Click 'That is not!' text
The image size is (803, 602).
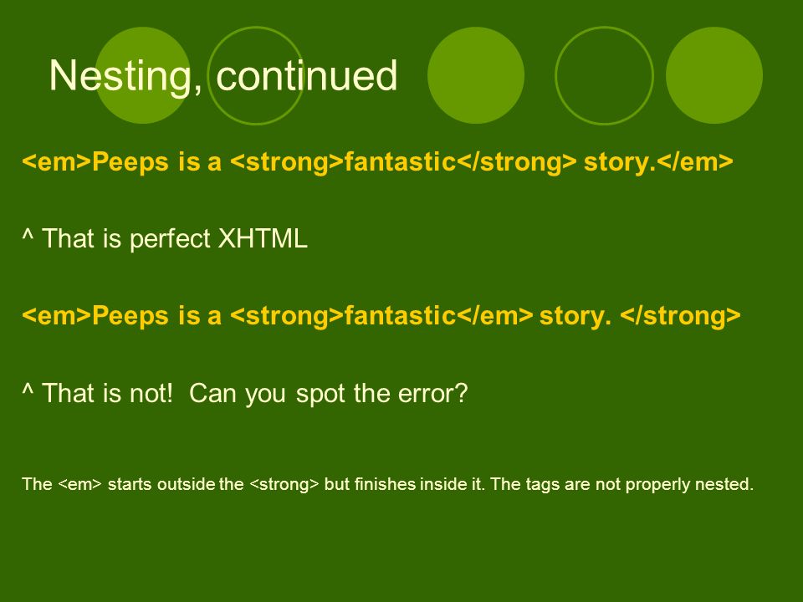108,393
